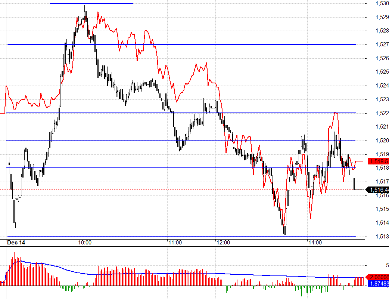The width and height of the screenshot is (389, 299).
Task: Click the 1,521 price axis label
Action: (x=382, y=127)
